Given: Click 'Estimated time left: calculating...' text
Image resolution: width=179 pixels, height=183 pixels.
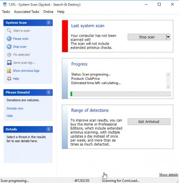Looking at the screenshot, I should 96,83.
